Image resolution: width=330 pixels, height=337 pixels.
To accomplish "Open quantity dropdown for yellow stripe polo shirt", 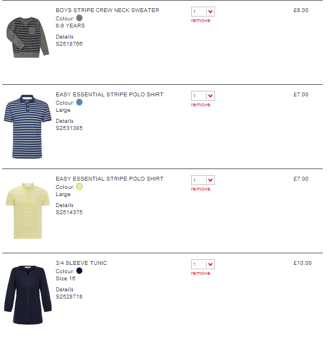I will click(203, 180).
